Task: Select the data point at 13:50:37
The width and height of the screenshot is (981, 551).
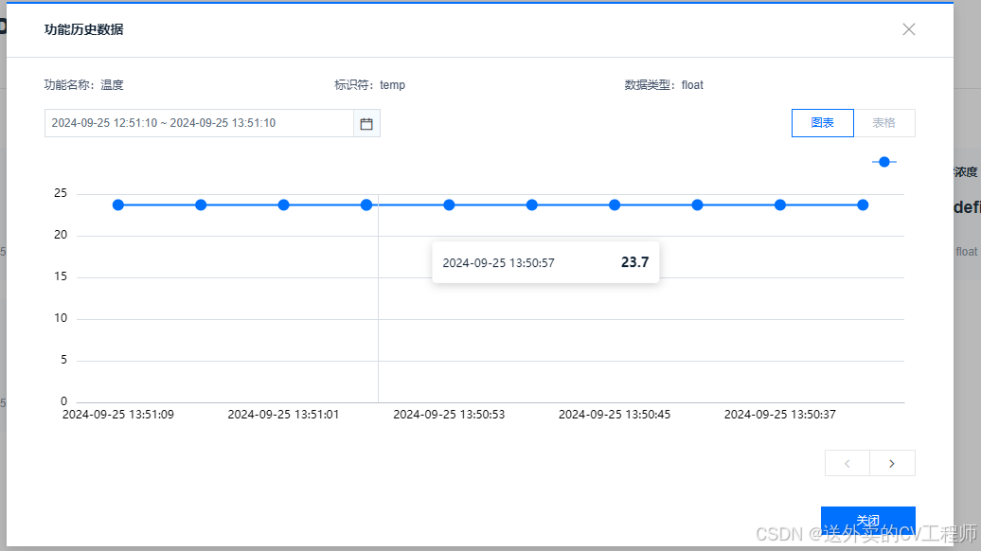Action: (780, 204)
